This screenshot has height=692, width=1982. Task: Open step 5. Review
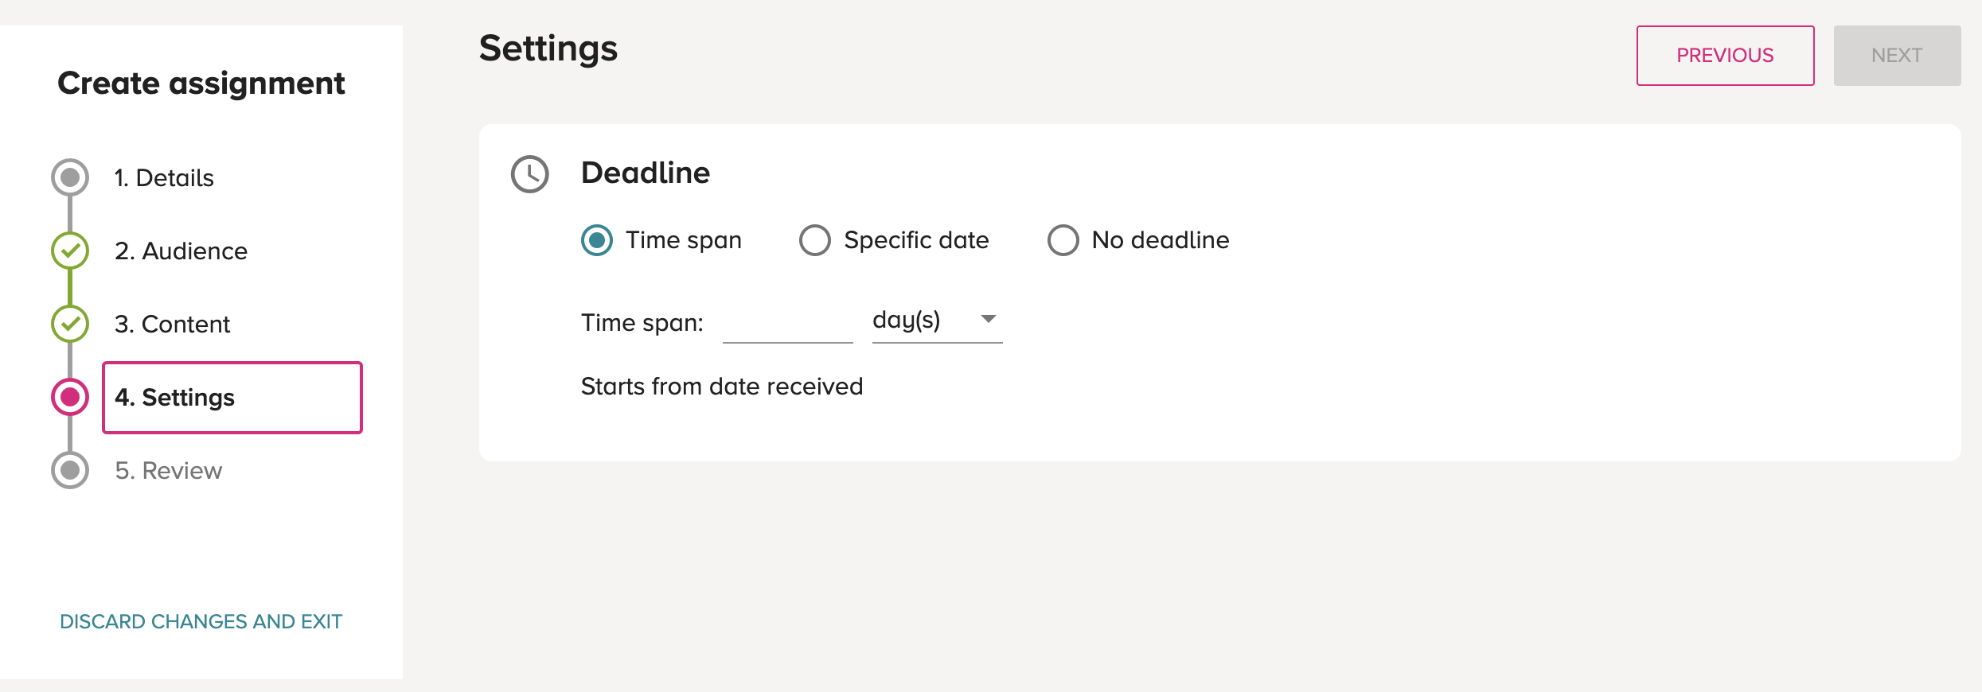tap(169, 471)
